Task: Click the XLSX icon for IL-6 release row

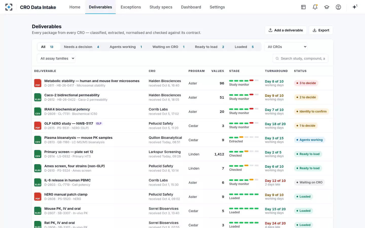Action: coord(38,182)
